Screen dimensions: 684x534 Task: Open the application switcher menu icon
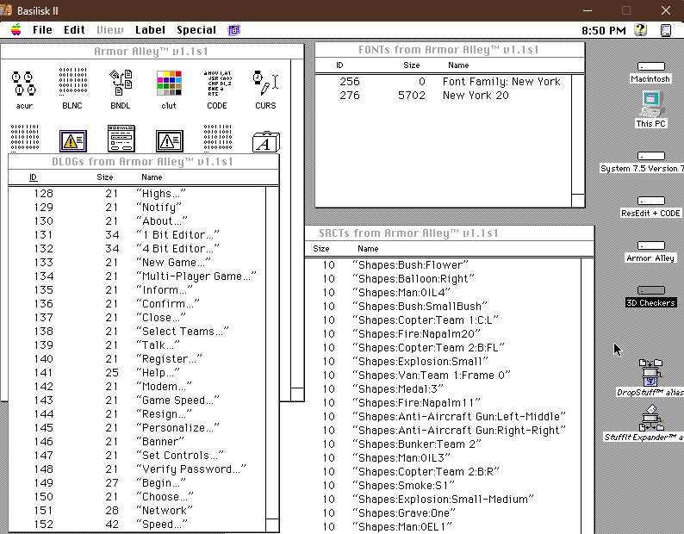[665, 30]
